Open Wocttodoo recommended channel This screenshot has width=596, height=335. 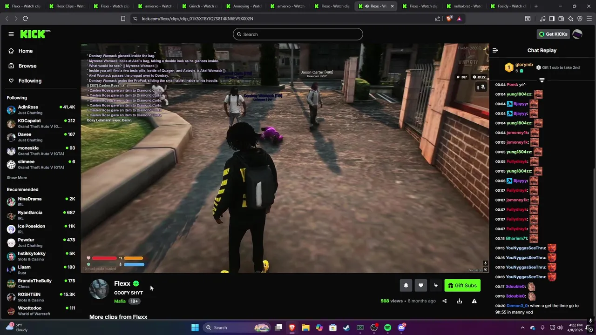(x=41, y=310)
